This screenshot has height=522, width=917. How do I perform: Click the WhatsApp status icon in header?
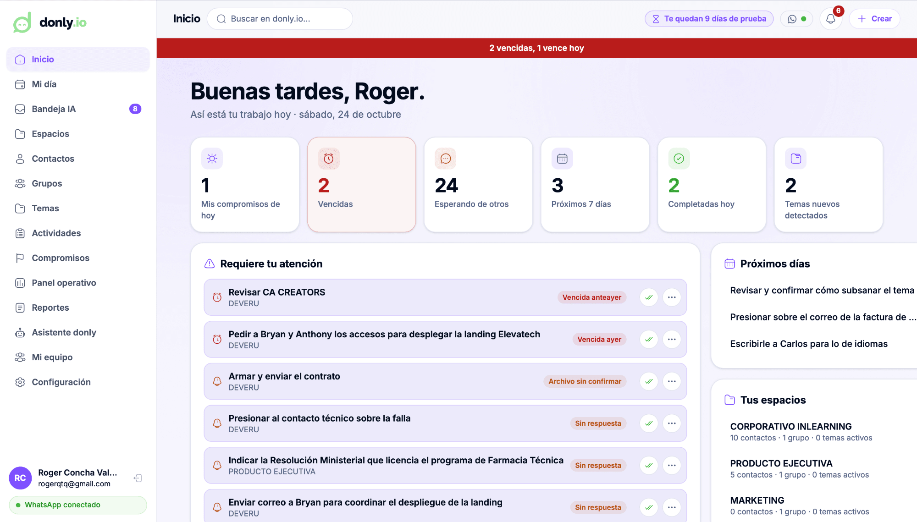pos(796,19)
